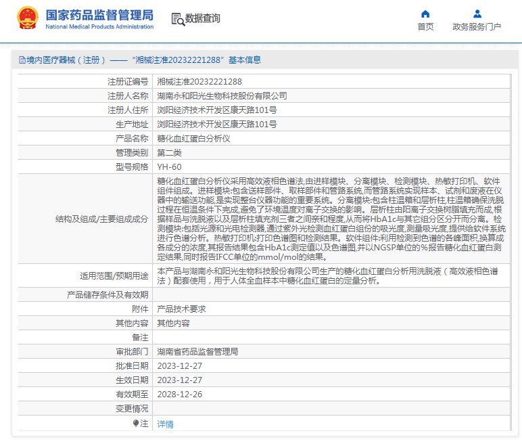
Task: Click the 其他内容 value cell
Action: [x=173, y=323]
